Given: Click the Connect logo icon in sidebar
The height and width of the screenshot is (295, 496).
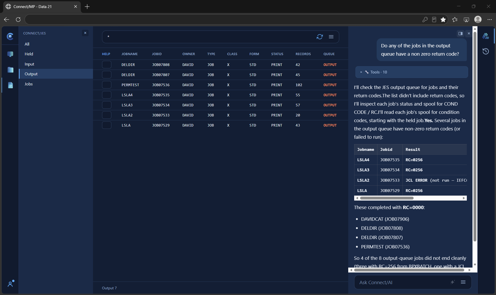Looking at the screenshot, I should tap(10, 36).
